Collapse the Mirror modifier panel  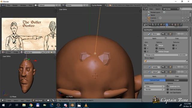click(x=145, y=34)
